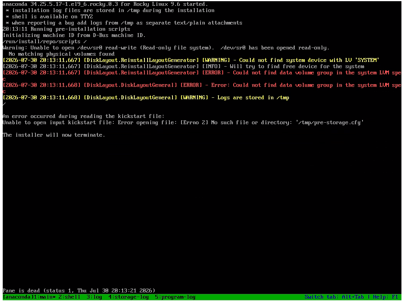Click 'Running pre-installation scripts' line
Viewport: 403px width, 301px height.
66,29
